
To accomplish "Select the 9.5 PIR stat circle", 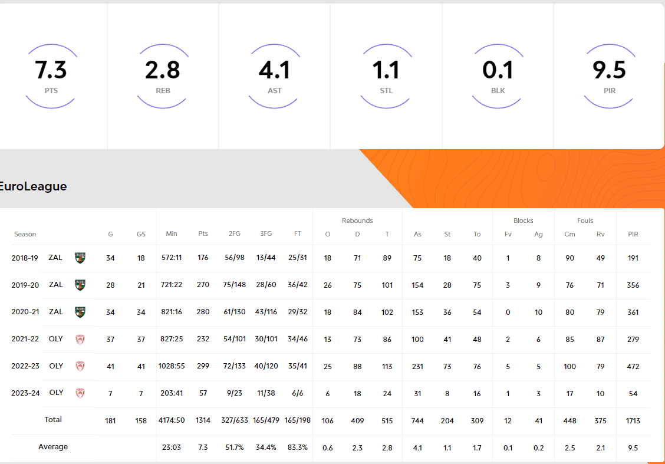I will [609, 76].
